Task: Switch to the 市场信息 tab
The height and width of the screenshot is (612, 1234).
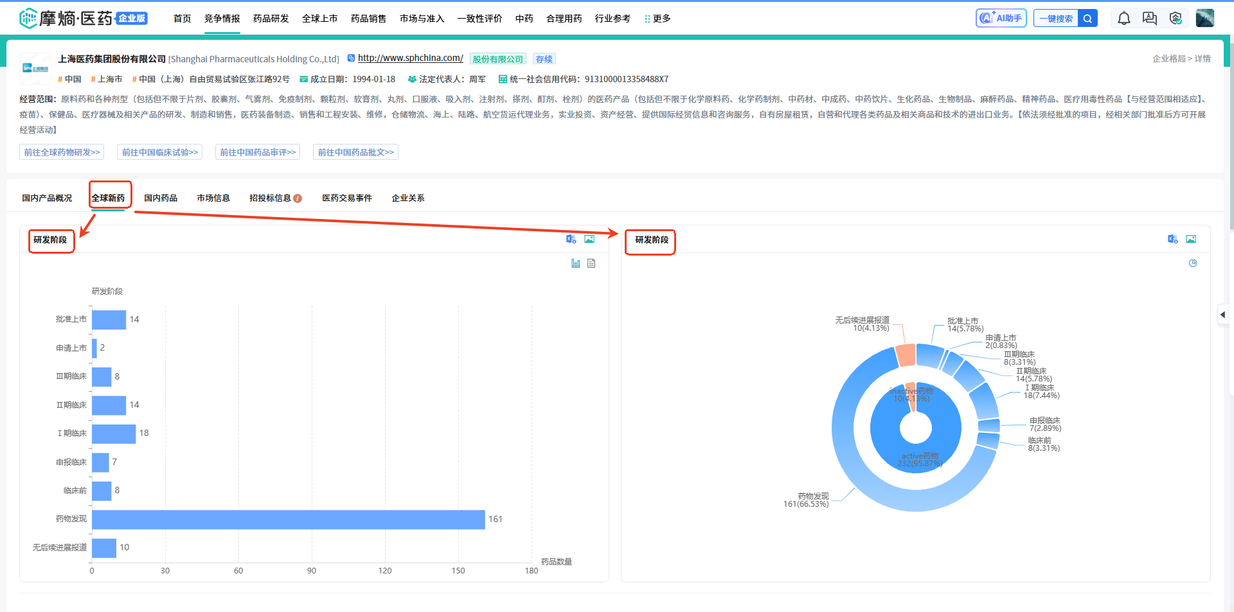Action: pyautogui.click(x=213, y=198)
